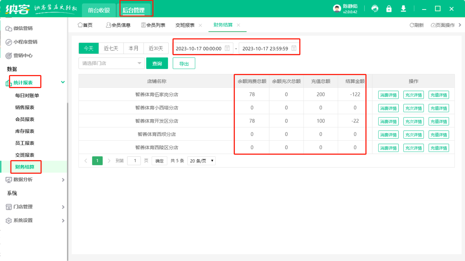
Task: Click the customer service headset icon
Action: coord(375,9)
